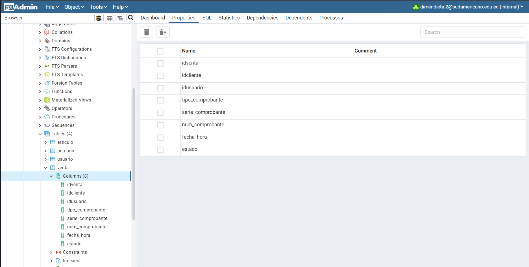Open the user account dropdown dimendieta.2
529x267 pixels.
click(x=467, y=7)
